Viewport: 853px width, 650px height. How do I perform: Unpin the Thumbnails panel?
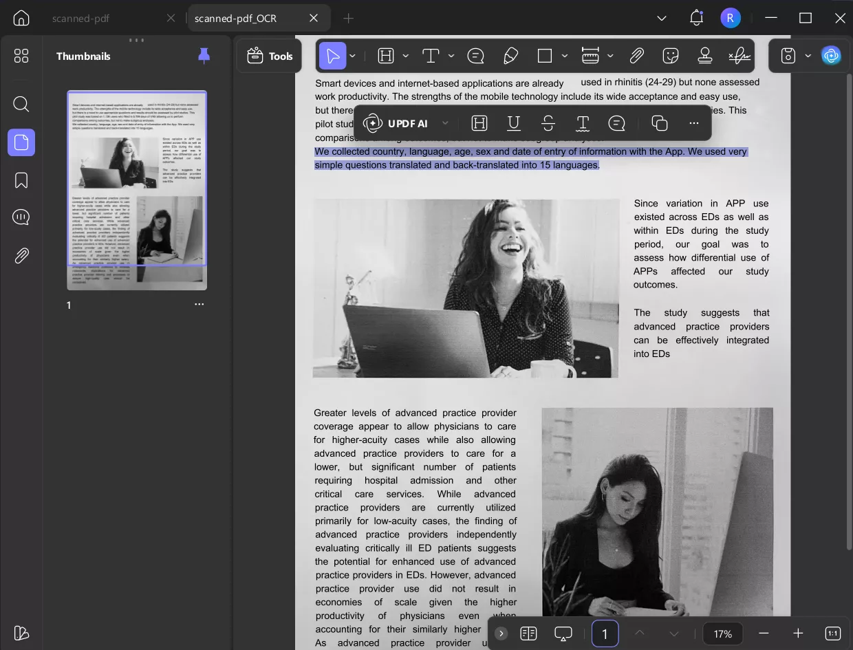204,56
